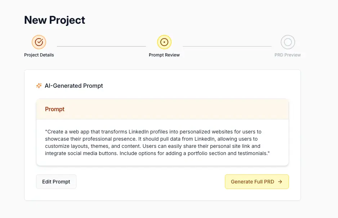Click the Project Details checkmark step icon
The image size is (338, 218).
point(39,42)
